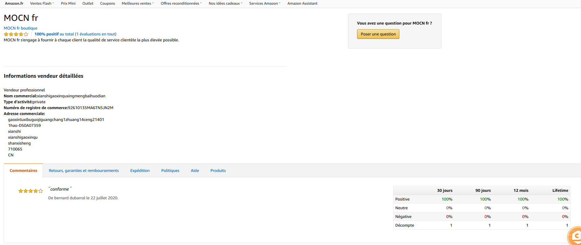
Task: Open the Coupons navigation link
Action: tap(107, 3)
